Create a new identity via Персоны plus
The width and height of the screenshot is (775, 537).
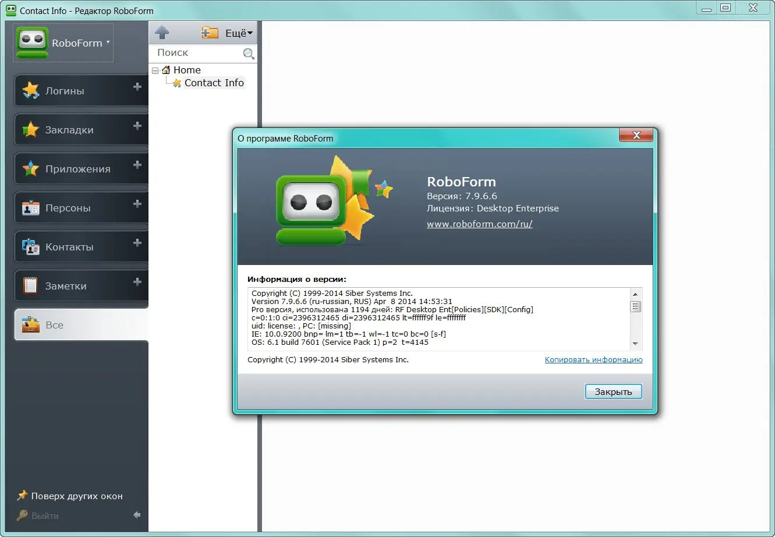[x=137, y=204]
